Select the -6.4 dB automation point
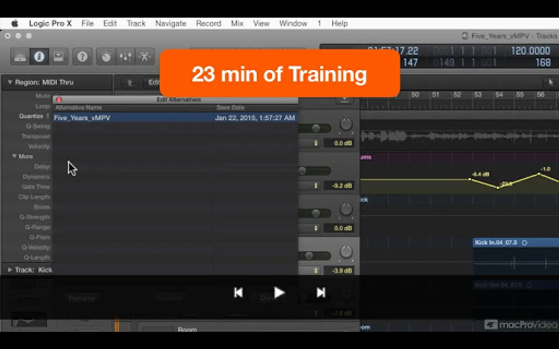Viewport: 559px width, 349px height. coord(470,179)
